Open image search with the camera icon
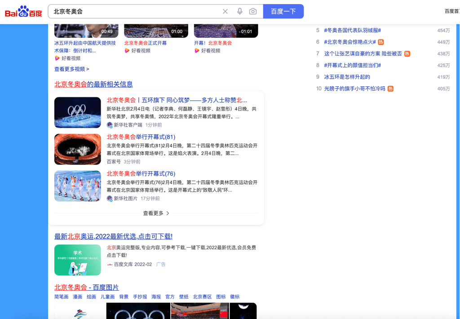 click(252, 11)
